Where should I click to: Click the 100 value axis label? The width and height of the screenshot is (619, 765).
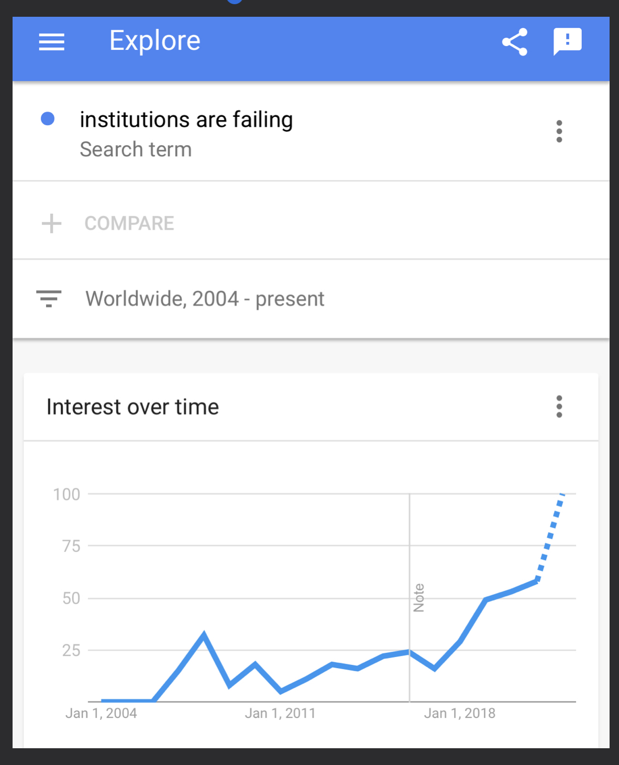[67, 494]
